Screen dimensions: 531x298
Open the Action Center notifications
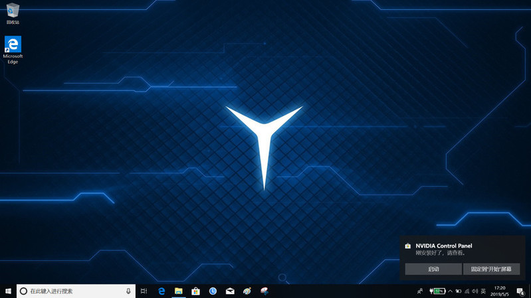coord(520,291)
